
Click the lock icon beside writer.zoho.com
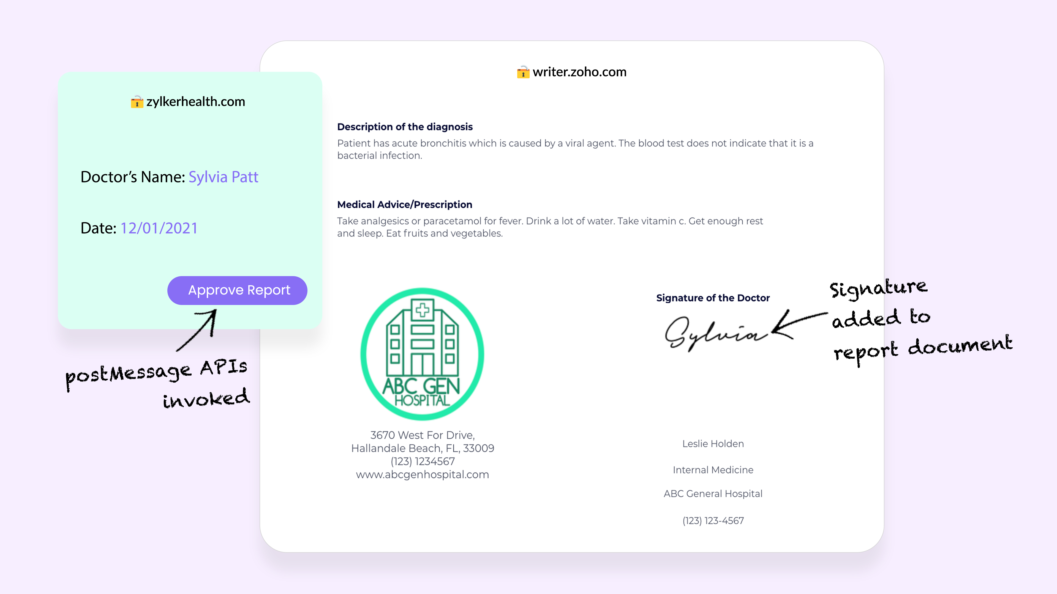523,72
